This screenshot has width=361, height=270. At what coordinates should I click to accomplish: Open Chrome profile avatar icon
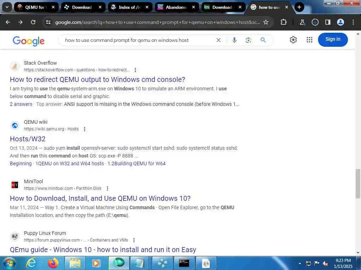[x=341, y=22]
